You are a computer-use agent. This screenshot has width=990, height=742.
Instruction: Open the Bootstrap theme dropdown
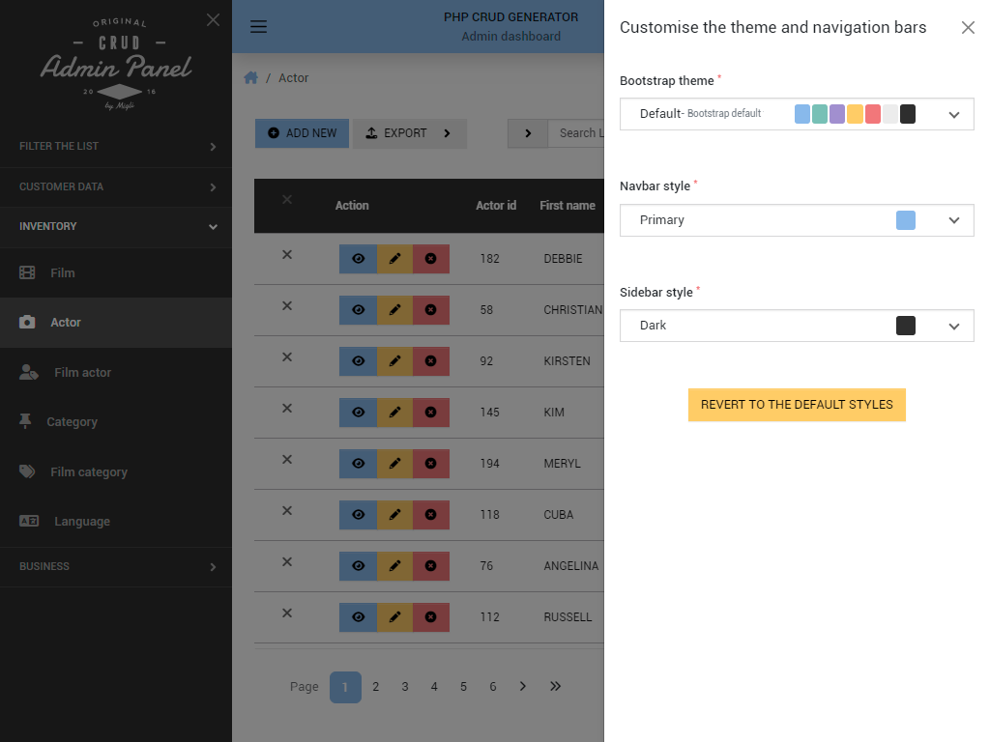(x=797, y=114)
